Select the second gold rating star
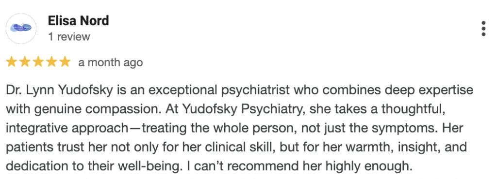The image size is (497, 179). (25, 62)
